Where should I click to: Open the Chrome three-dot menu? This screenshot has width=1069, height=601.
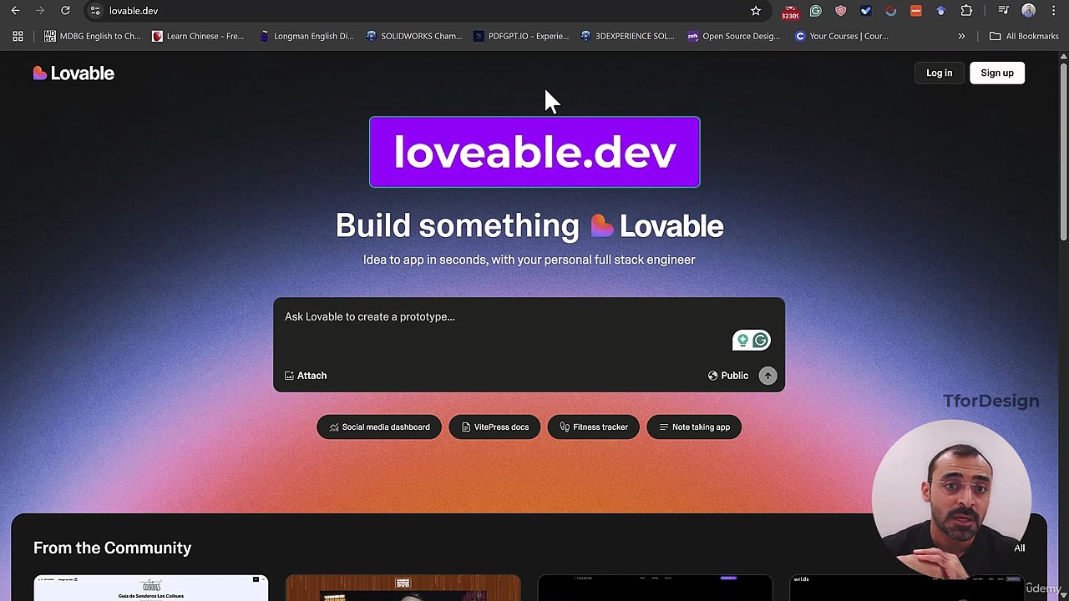pos(1053,11)
